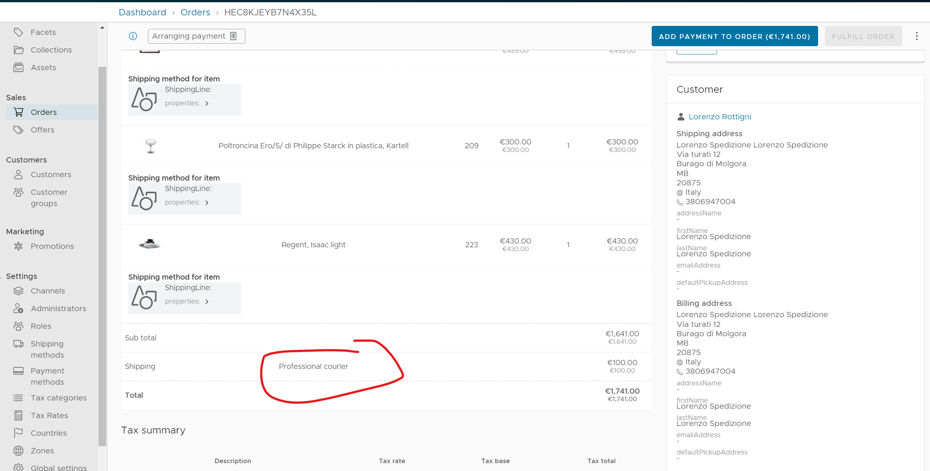Expand properties of the last shipping method
This screenshot has width=930, height=471.
(x=207, y=301)
